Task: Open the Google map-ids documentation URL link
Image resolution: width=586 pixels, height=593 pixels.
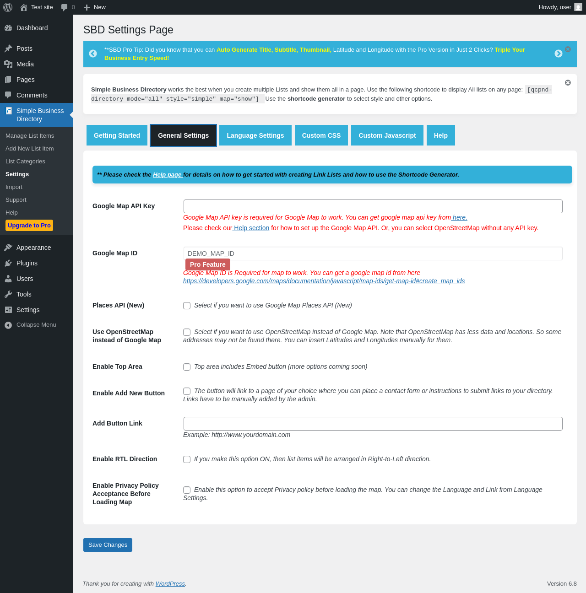Action: tap(324, 281)
